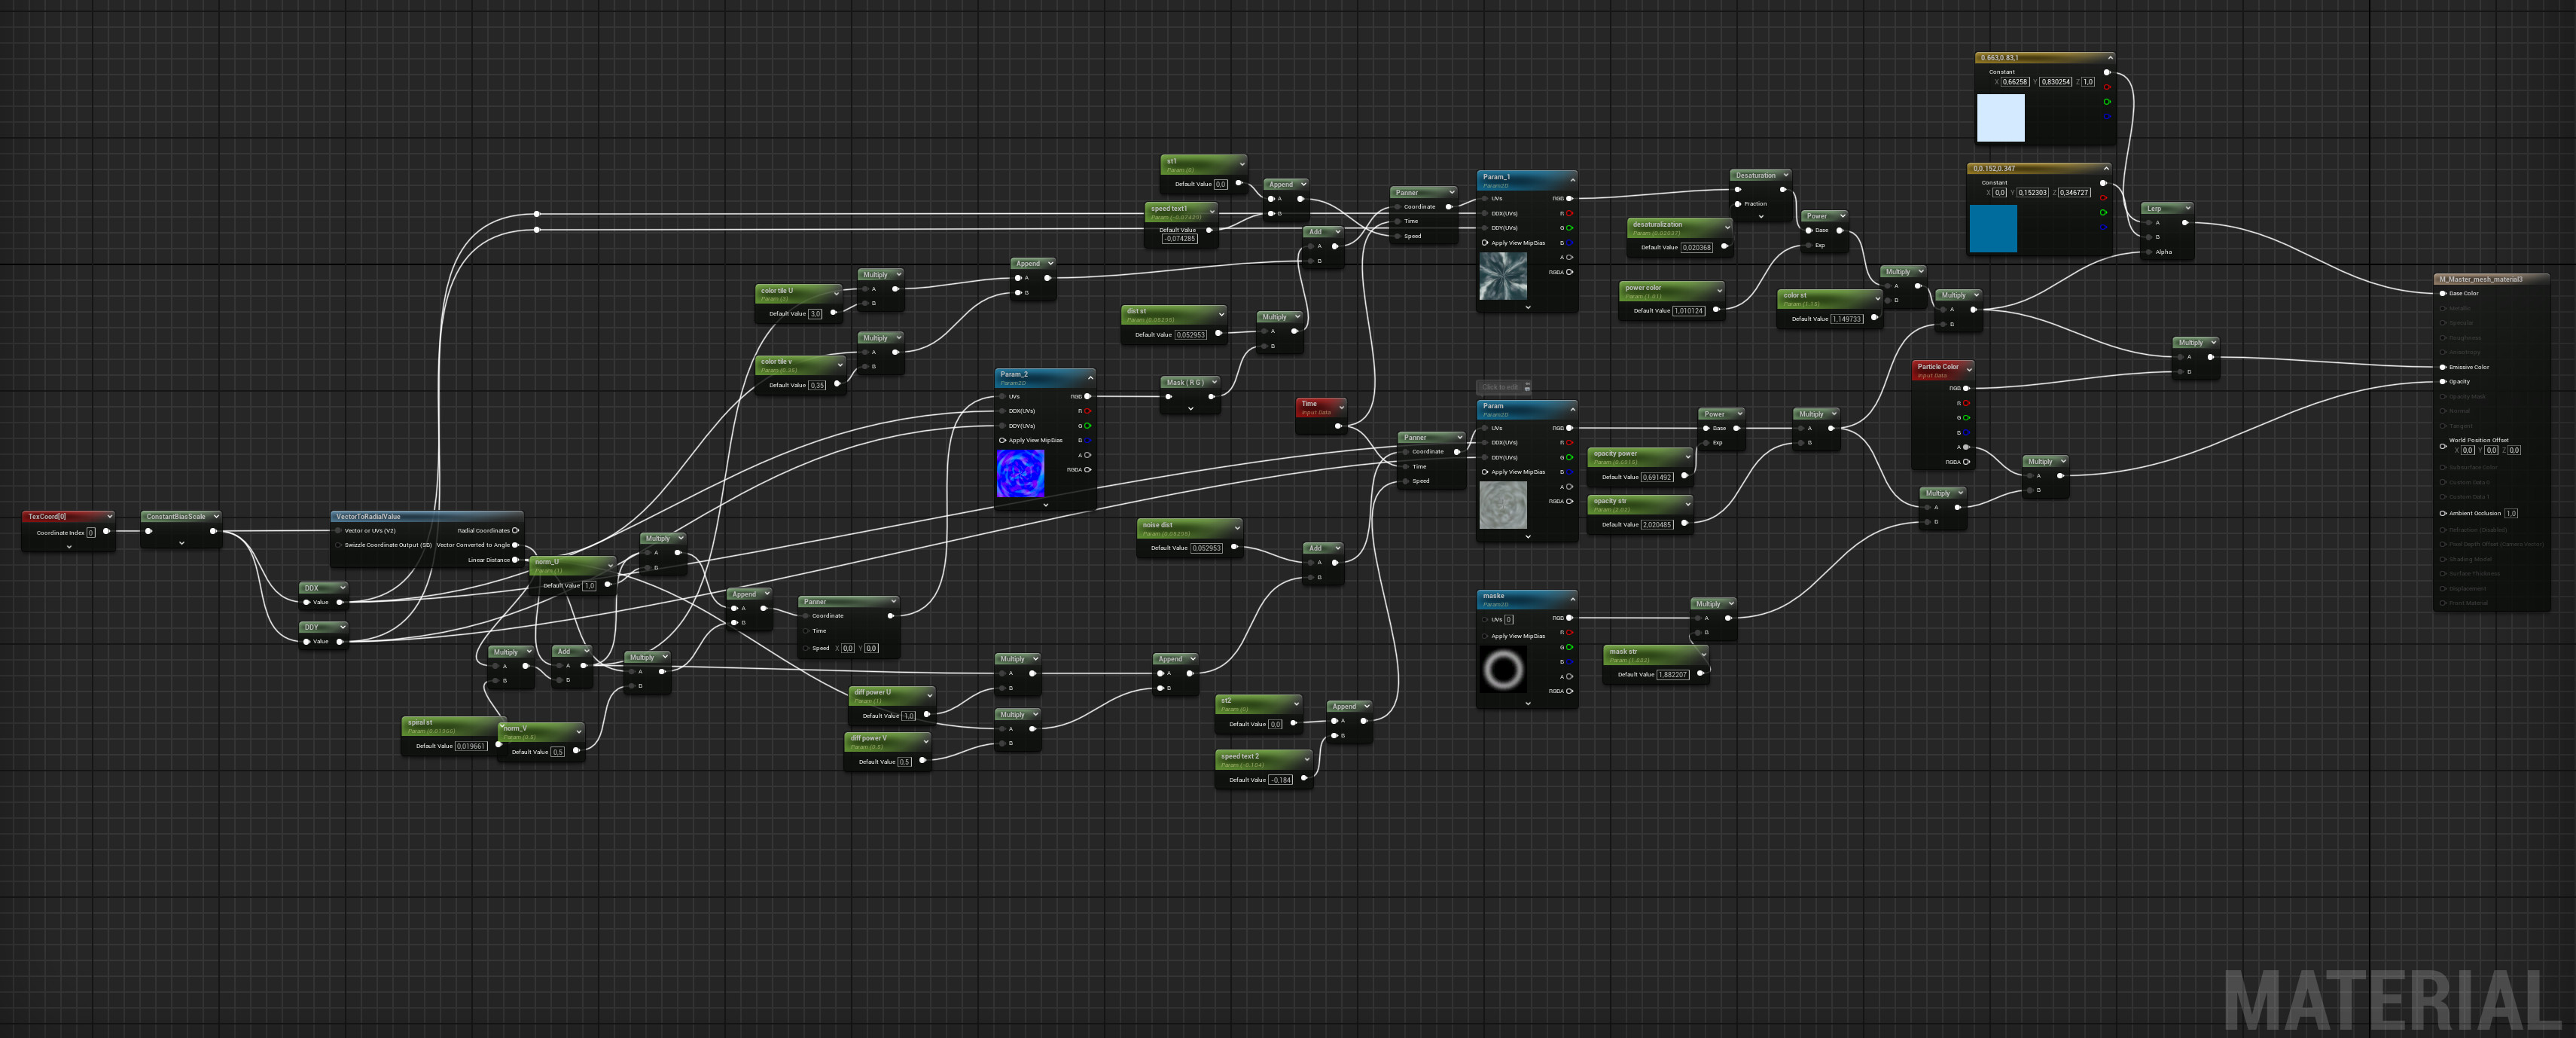Edit color tile U Default Value field

click(x=815, y=314)
